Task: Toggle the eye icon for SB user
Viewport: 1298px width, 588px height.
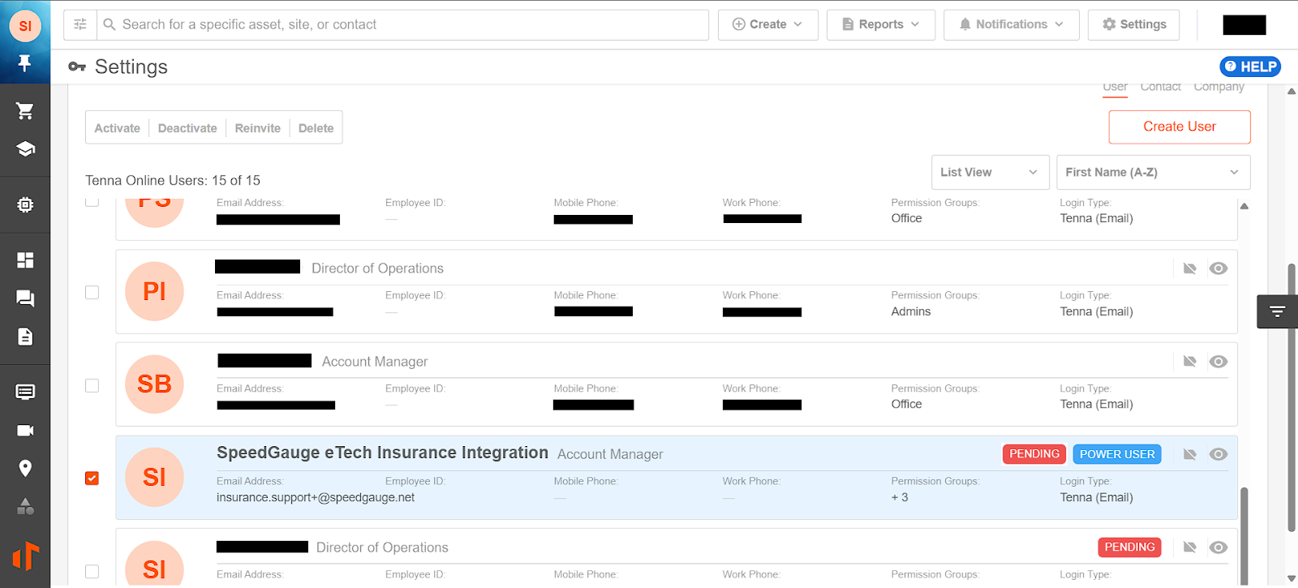Action: (x=1218, y=362)
